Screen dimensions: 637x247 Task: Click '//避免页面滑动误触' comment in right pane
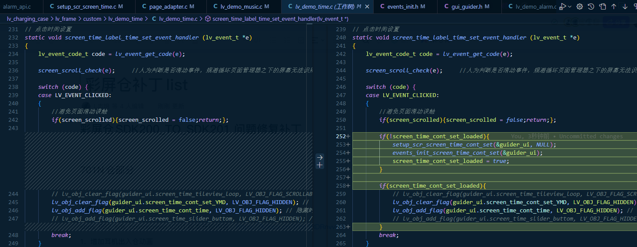click(407, 111)
